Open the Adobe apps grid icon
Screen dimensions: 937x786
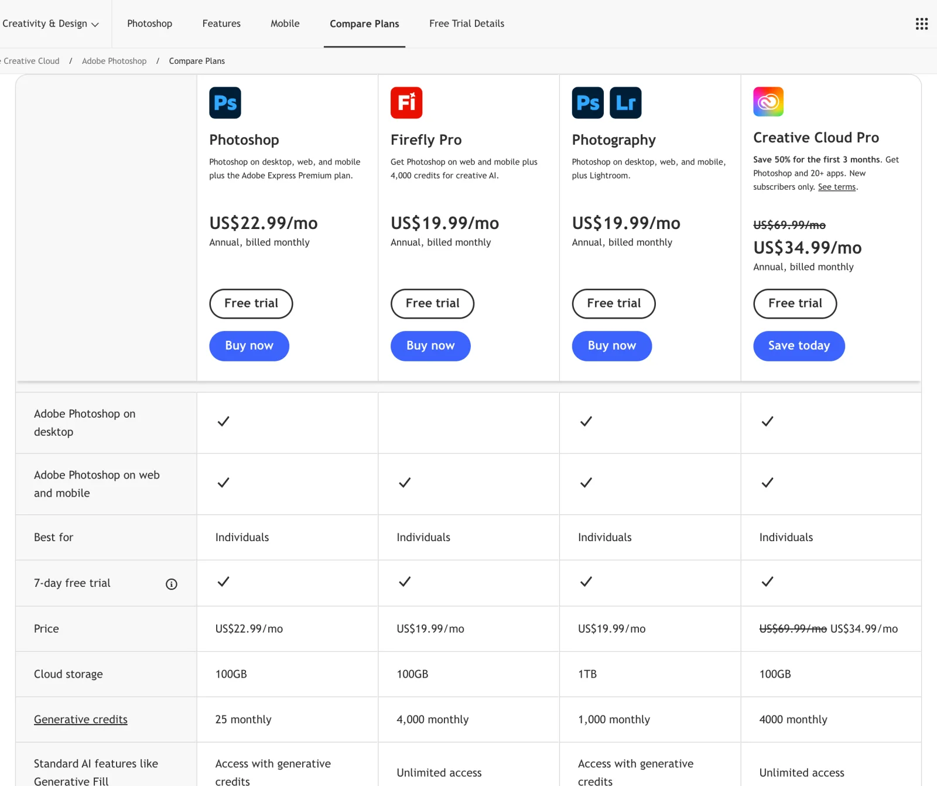(921, 23)
